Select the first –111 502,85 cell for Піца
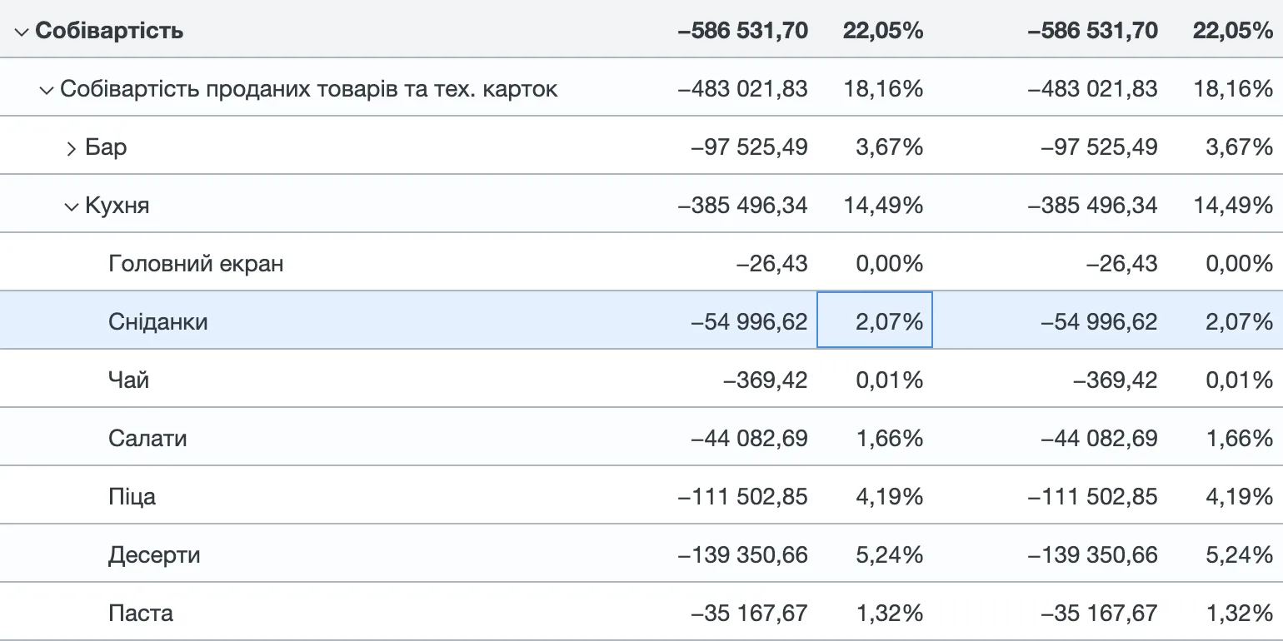Screen dimensions: 1283x641 pos(743,497)
